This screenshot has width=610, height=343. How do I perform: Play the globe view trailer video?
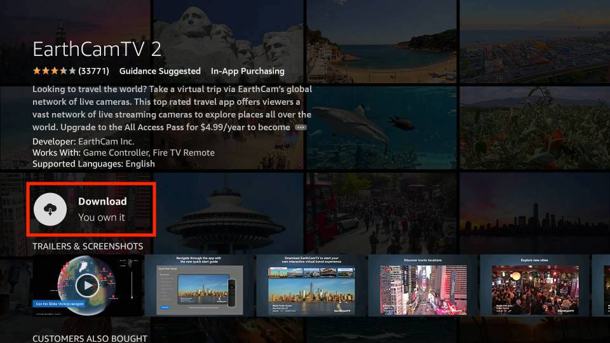point(88,285)
